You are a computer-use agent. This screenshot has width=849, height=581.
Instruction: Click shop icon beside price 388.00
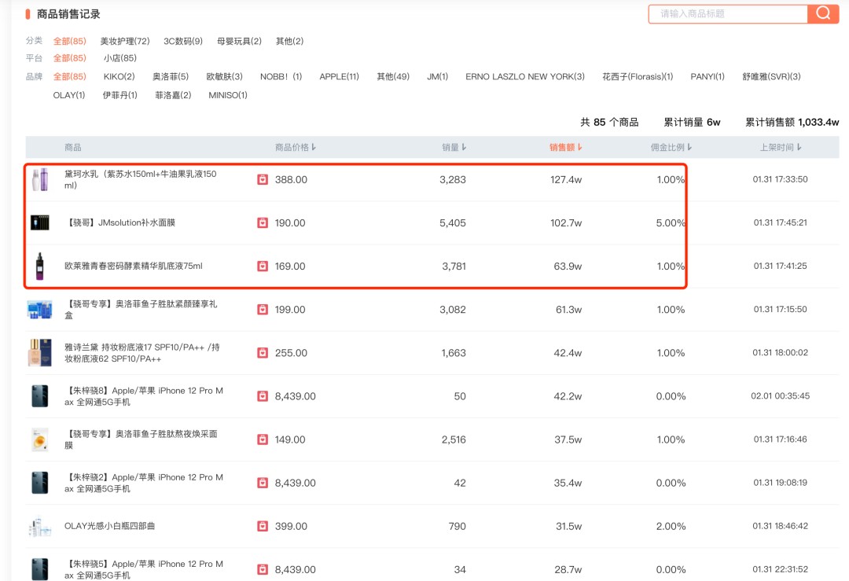[263, 179]
